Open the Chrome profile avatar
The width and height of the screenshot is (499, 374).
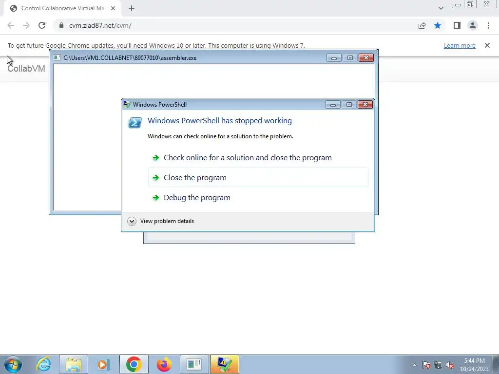473,25
